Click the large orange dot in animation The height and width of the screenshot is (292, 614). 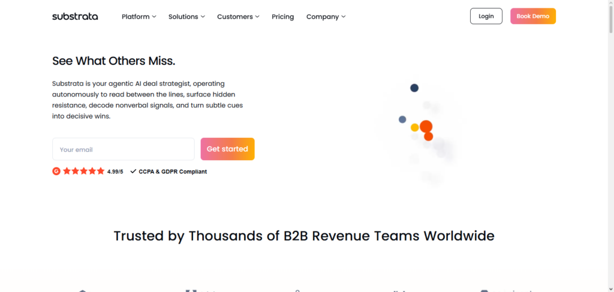coord(426,127)
